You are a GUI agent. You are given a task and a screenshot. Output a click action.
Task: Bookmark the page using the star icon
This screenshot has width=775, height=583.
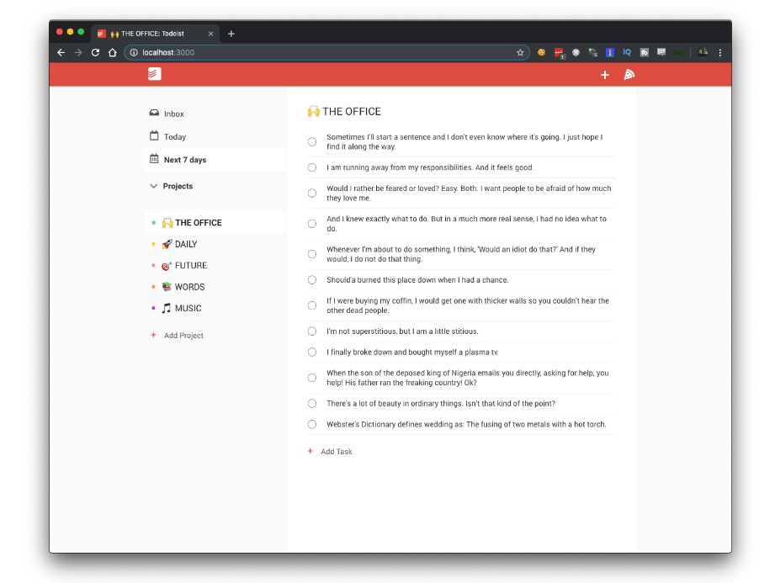[x=520, y=52]
